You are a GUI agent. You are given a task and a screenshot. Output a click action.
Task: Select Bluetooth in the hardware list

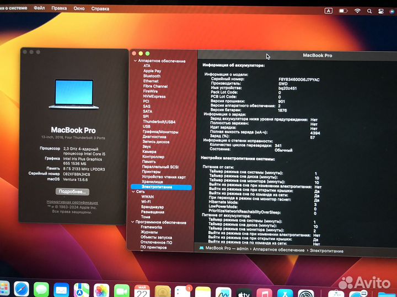click(x=152, y=76)
